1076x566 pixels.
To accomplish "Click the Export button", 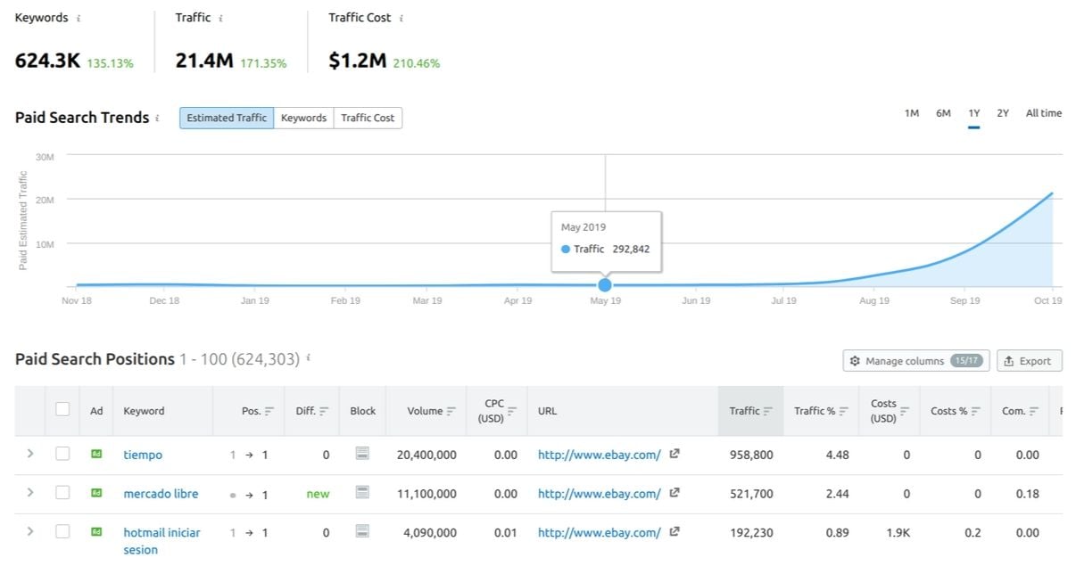I will [x=1030, y=361].
